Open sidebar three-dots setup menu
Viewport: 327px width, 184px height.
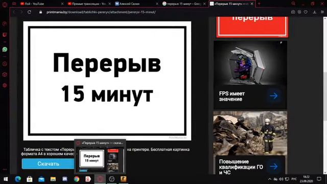pyautogui.click(x=5, y=169)
